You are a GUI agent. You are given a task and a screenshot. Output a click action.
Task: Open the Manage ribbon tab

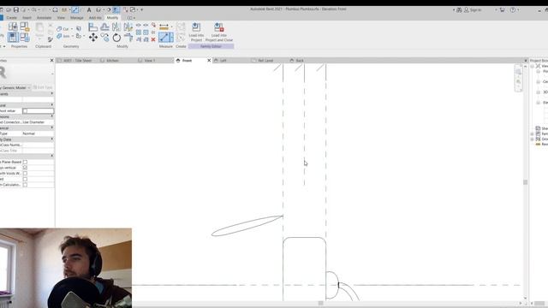[x=77, y=17]
